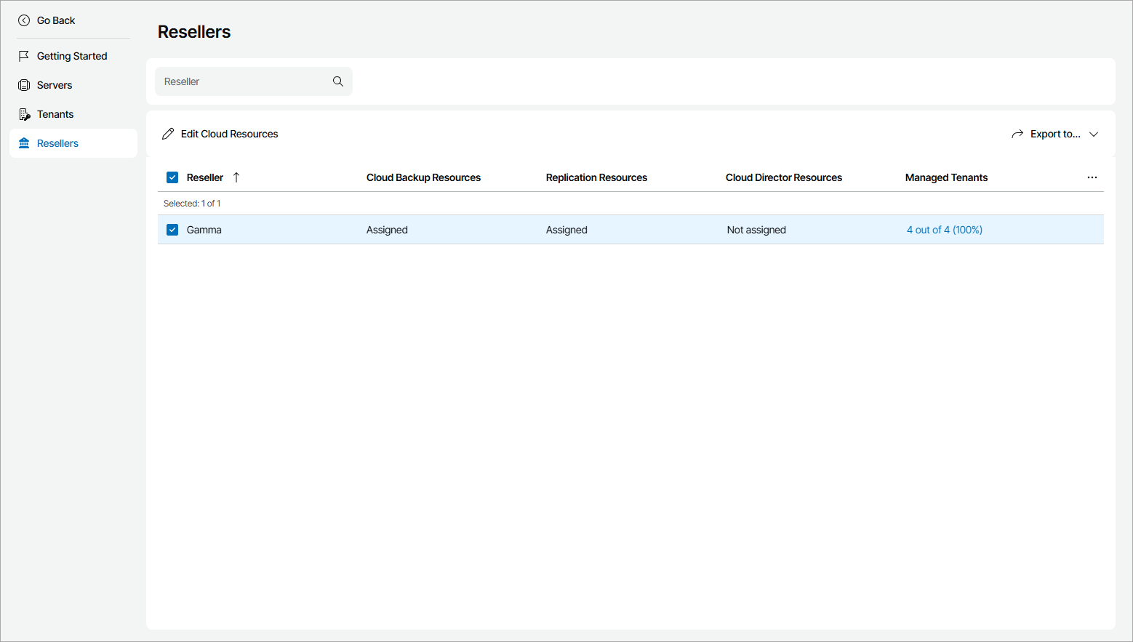Click the pencil icon beside Edit Cloud Resources

[168, 134]
